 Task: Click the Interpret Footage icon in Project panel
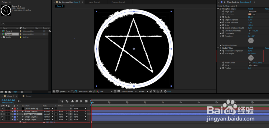point(2,92)
